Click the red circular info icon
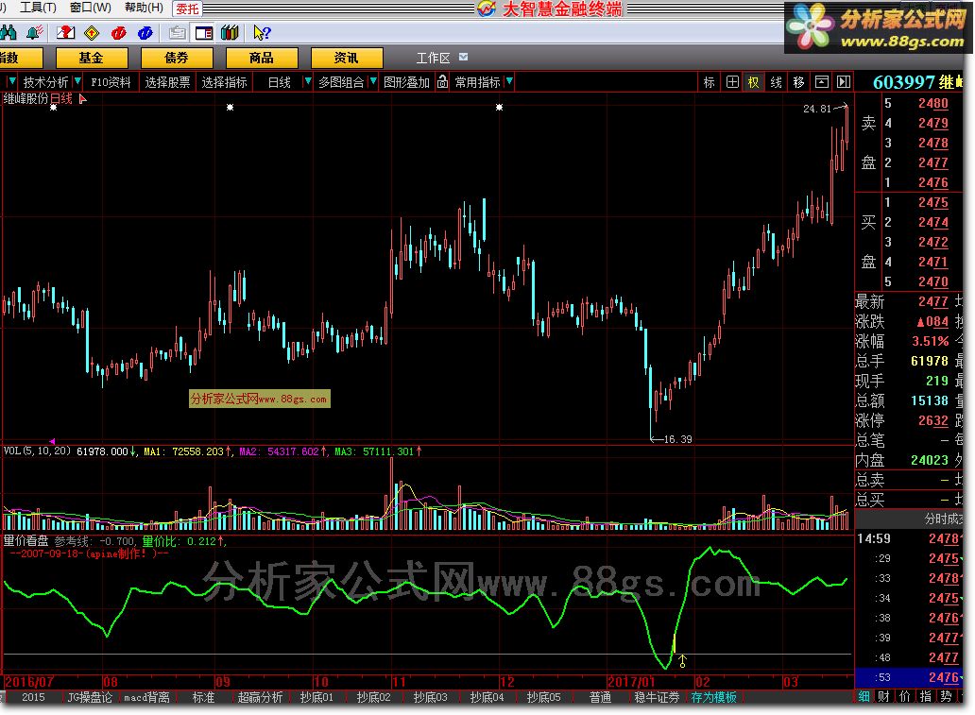This screenshot has height=715, width=975. tap(118, 32)
